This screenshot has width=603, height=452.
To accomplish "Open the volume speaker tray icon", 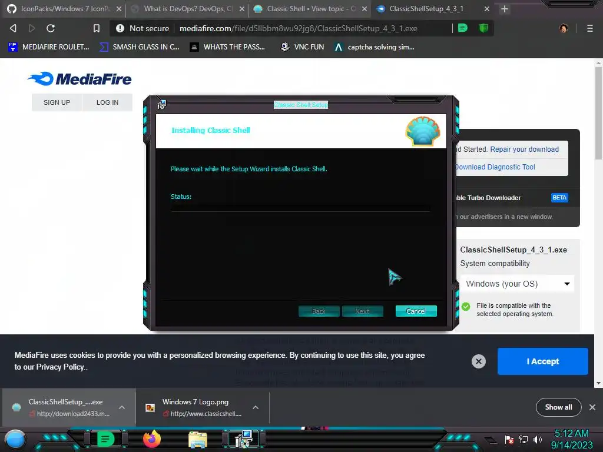I will coord(538,439).
